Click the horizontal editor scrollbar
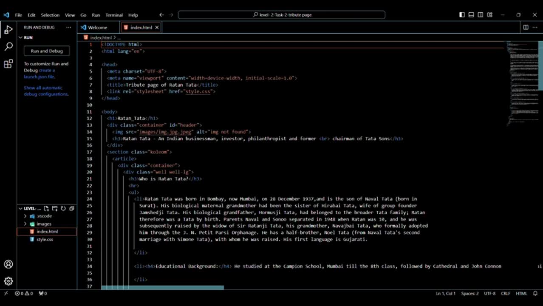 click(x=162, y=288)
